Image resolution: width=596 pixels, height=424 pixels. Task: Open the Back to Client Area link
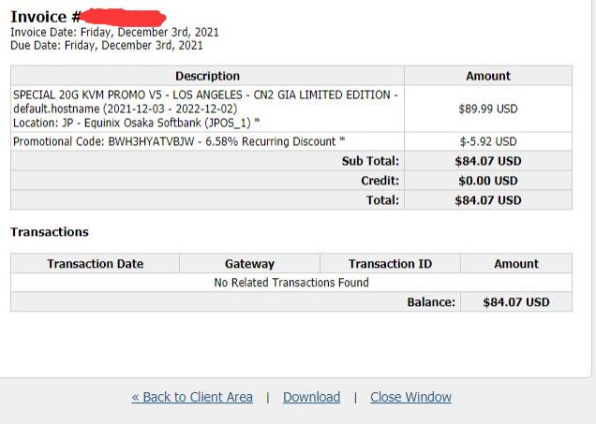tap(192, 397)
